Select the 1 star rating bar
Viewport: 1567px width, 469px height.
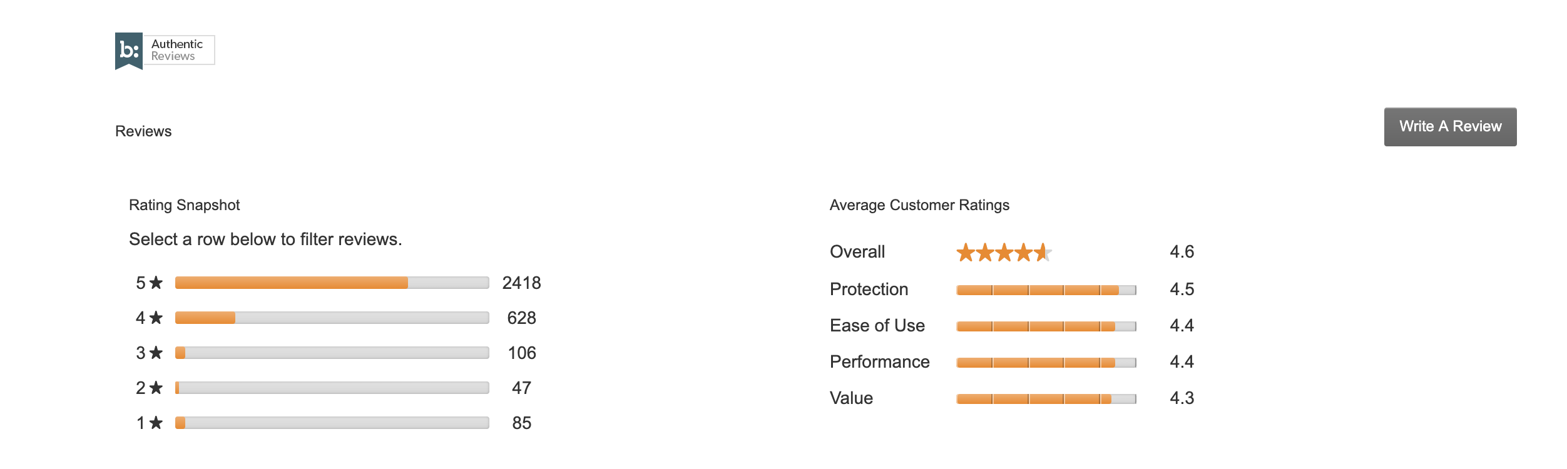tap(332, 423)
